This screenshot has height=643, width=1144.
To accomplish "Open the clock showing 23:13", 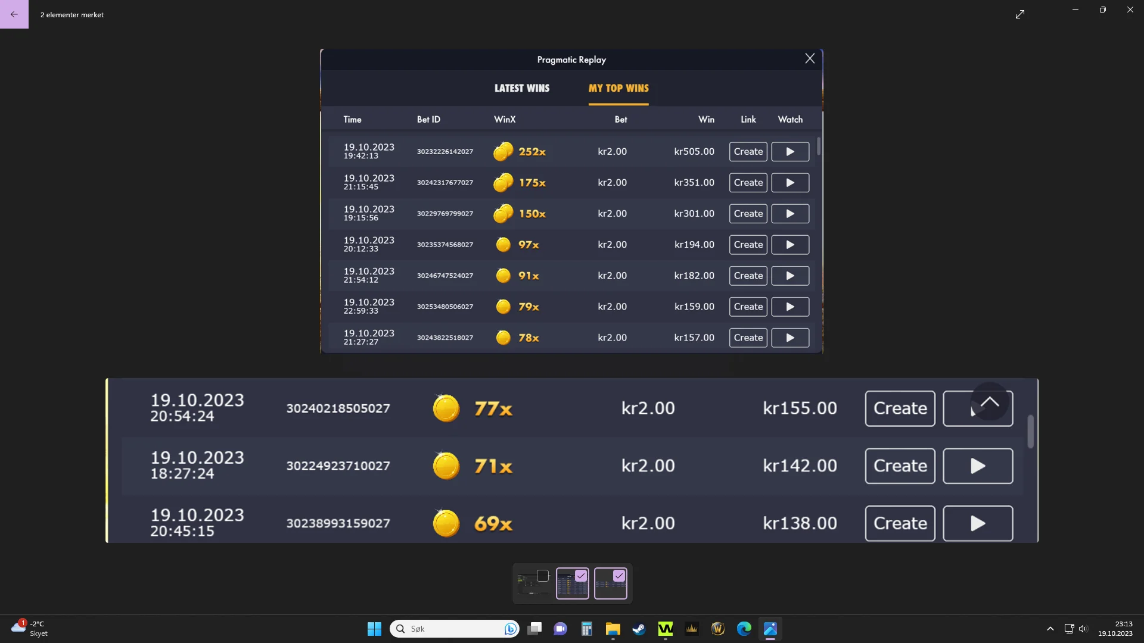I will coord(1115,629).
